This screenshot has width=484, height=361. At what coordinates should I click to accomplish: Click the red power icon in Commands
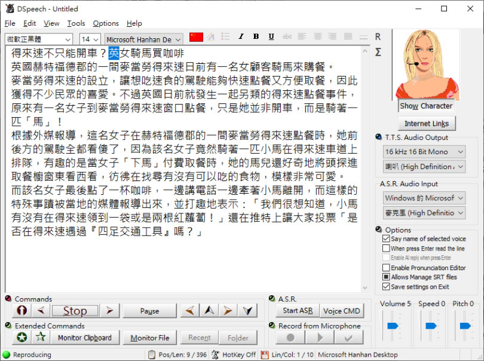22,311
